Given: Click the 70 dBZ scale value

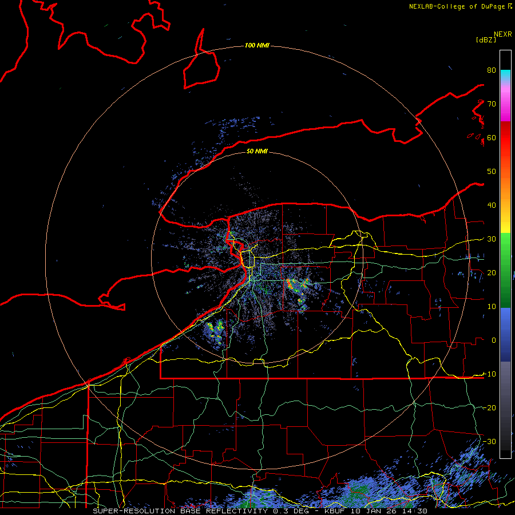Looking at the screenshot, I should (492, 104).
